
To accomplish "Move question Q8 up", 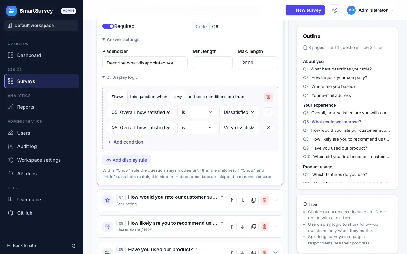I will pyautogui.click(x=231, y=226).
